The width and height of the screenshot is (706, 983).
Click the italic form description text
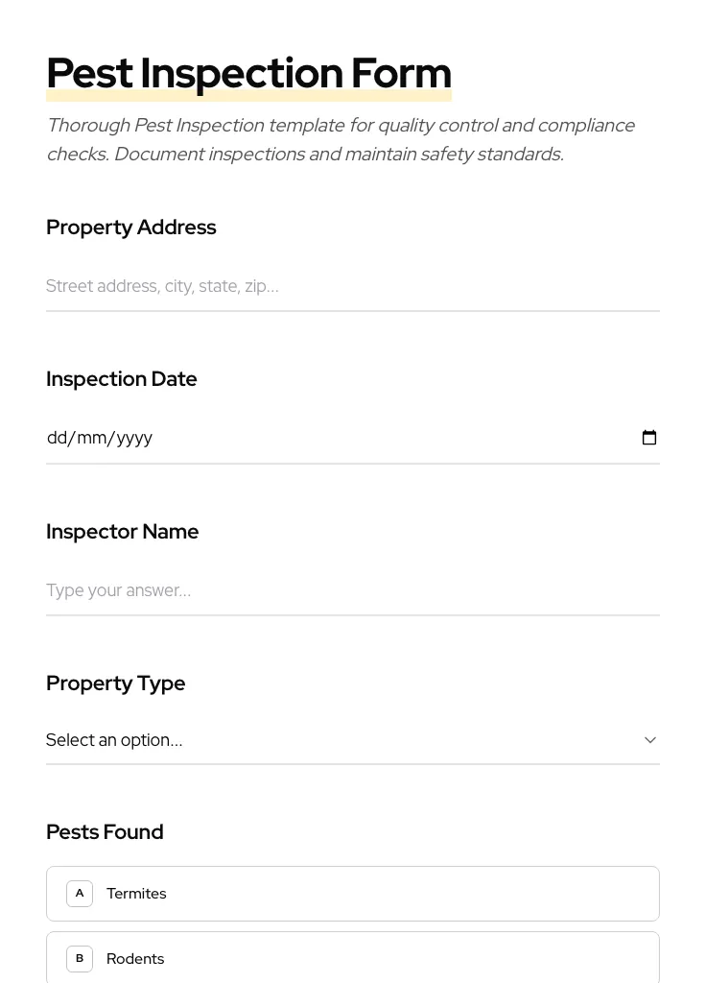click(x=341, y=139)
